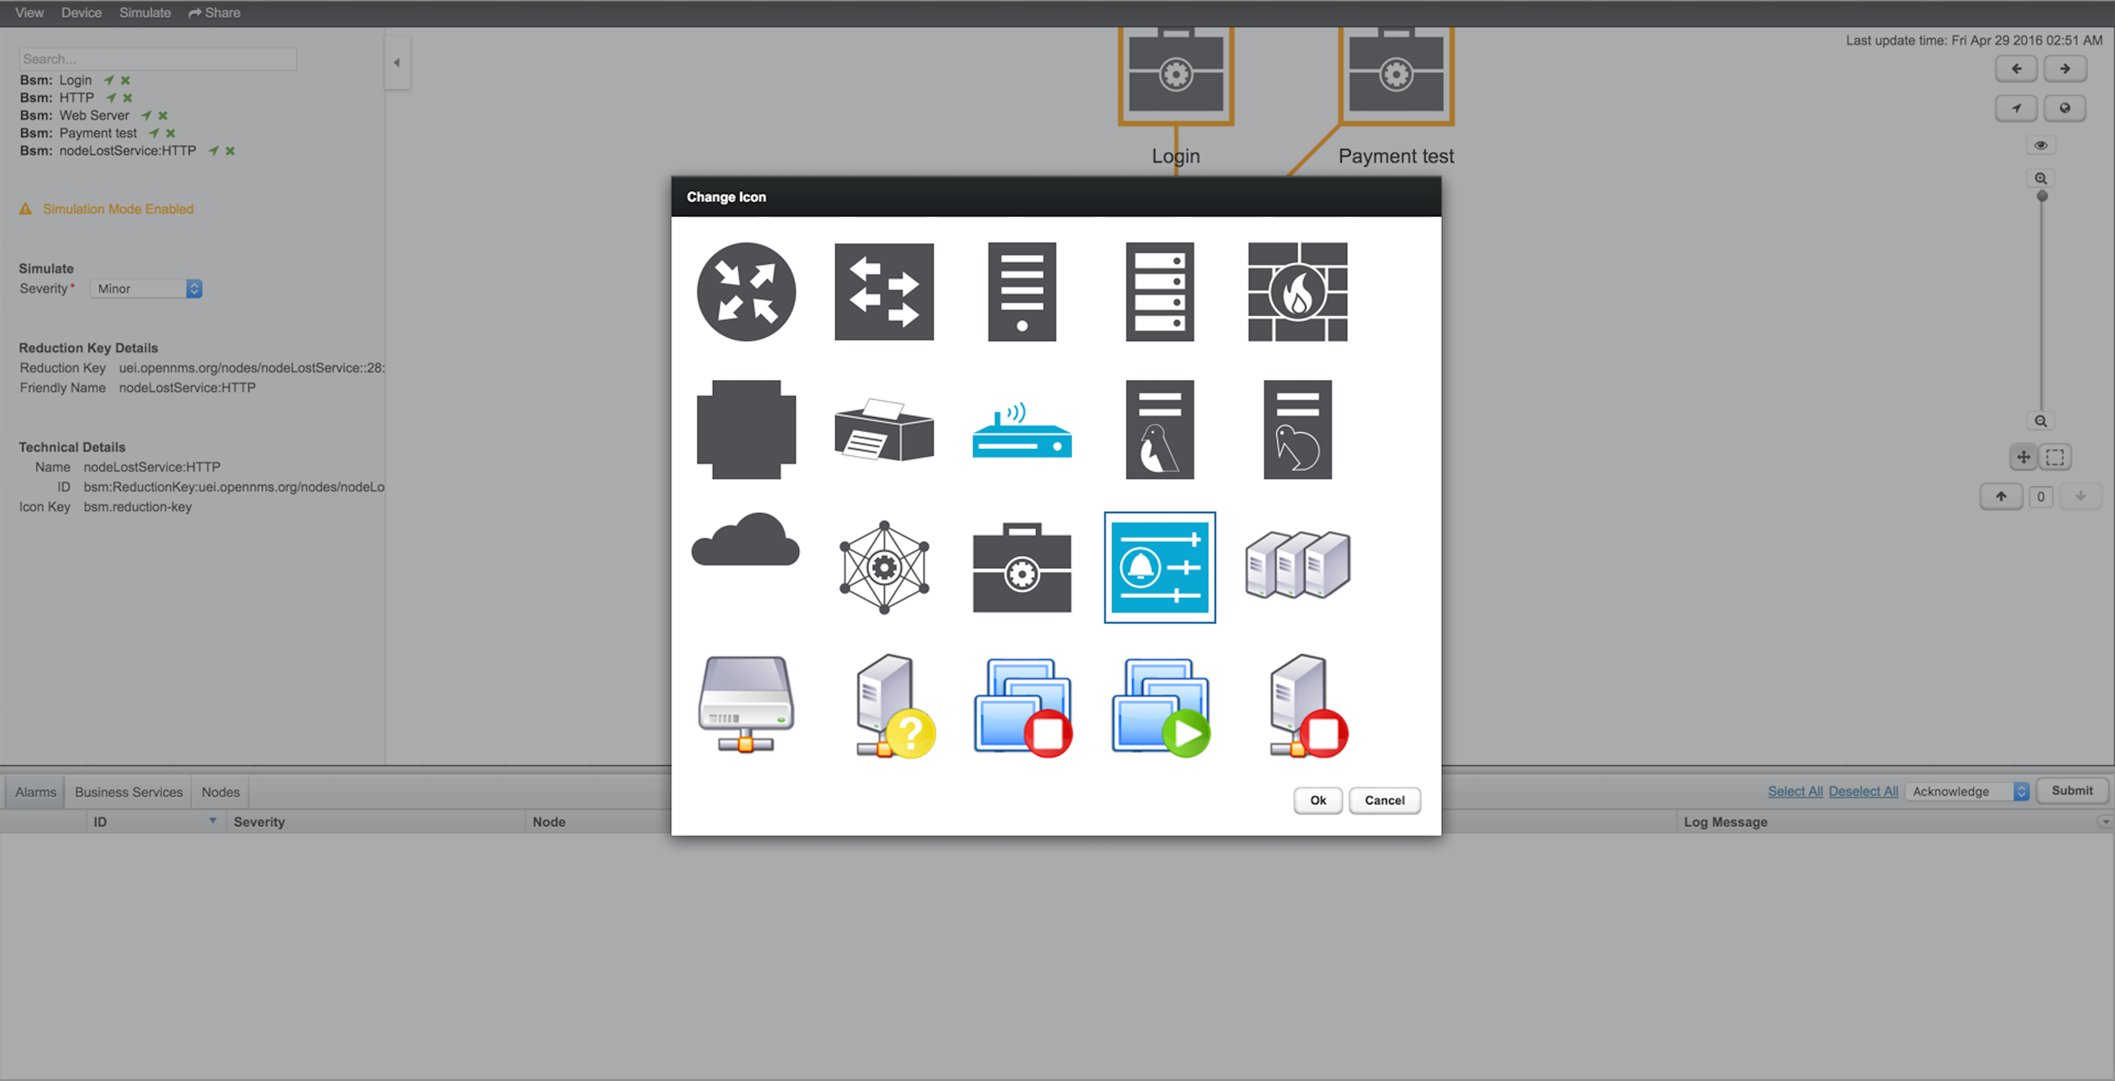Image resolution: width=2115 pixels, height=1081 pixels.
Task: Select the router icon in dialog
Action: tap(745, 291)
